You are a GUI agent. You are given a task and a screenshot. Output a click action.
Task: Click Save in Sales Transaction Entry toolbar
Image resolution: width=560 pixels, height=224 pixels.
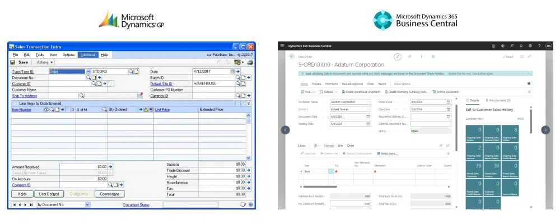coord(19,62)
